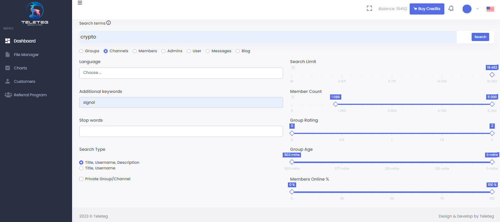Collapse the sidebar with the hamburger menu
This screenshot has width=500, height=222.
coord(80,3)
